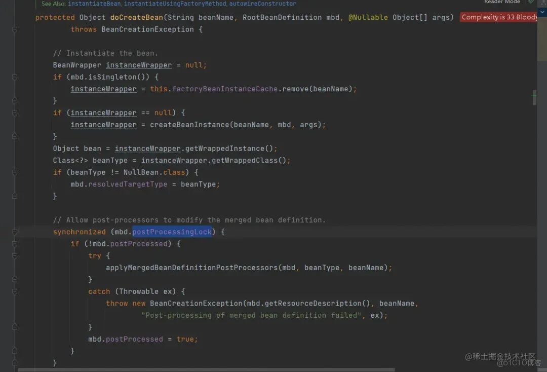Viewport: 547px width, 372px height.
Task: Click the true literal in postProcessed assignment
Action: coord(185,339)
